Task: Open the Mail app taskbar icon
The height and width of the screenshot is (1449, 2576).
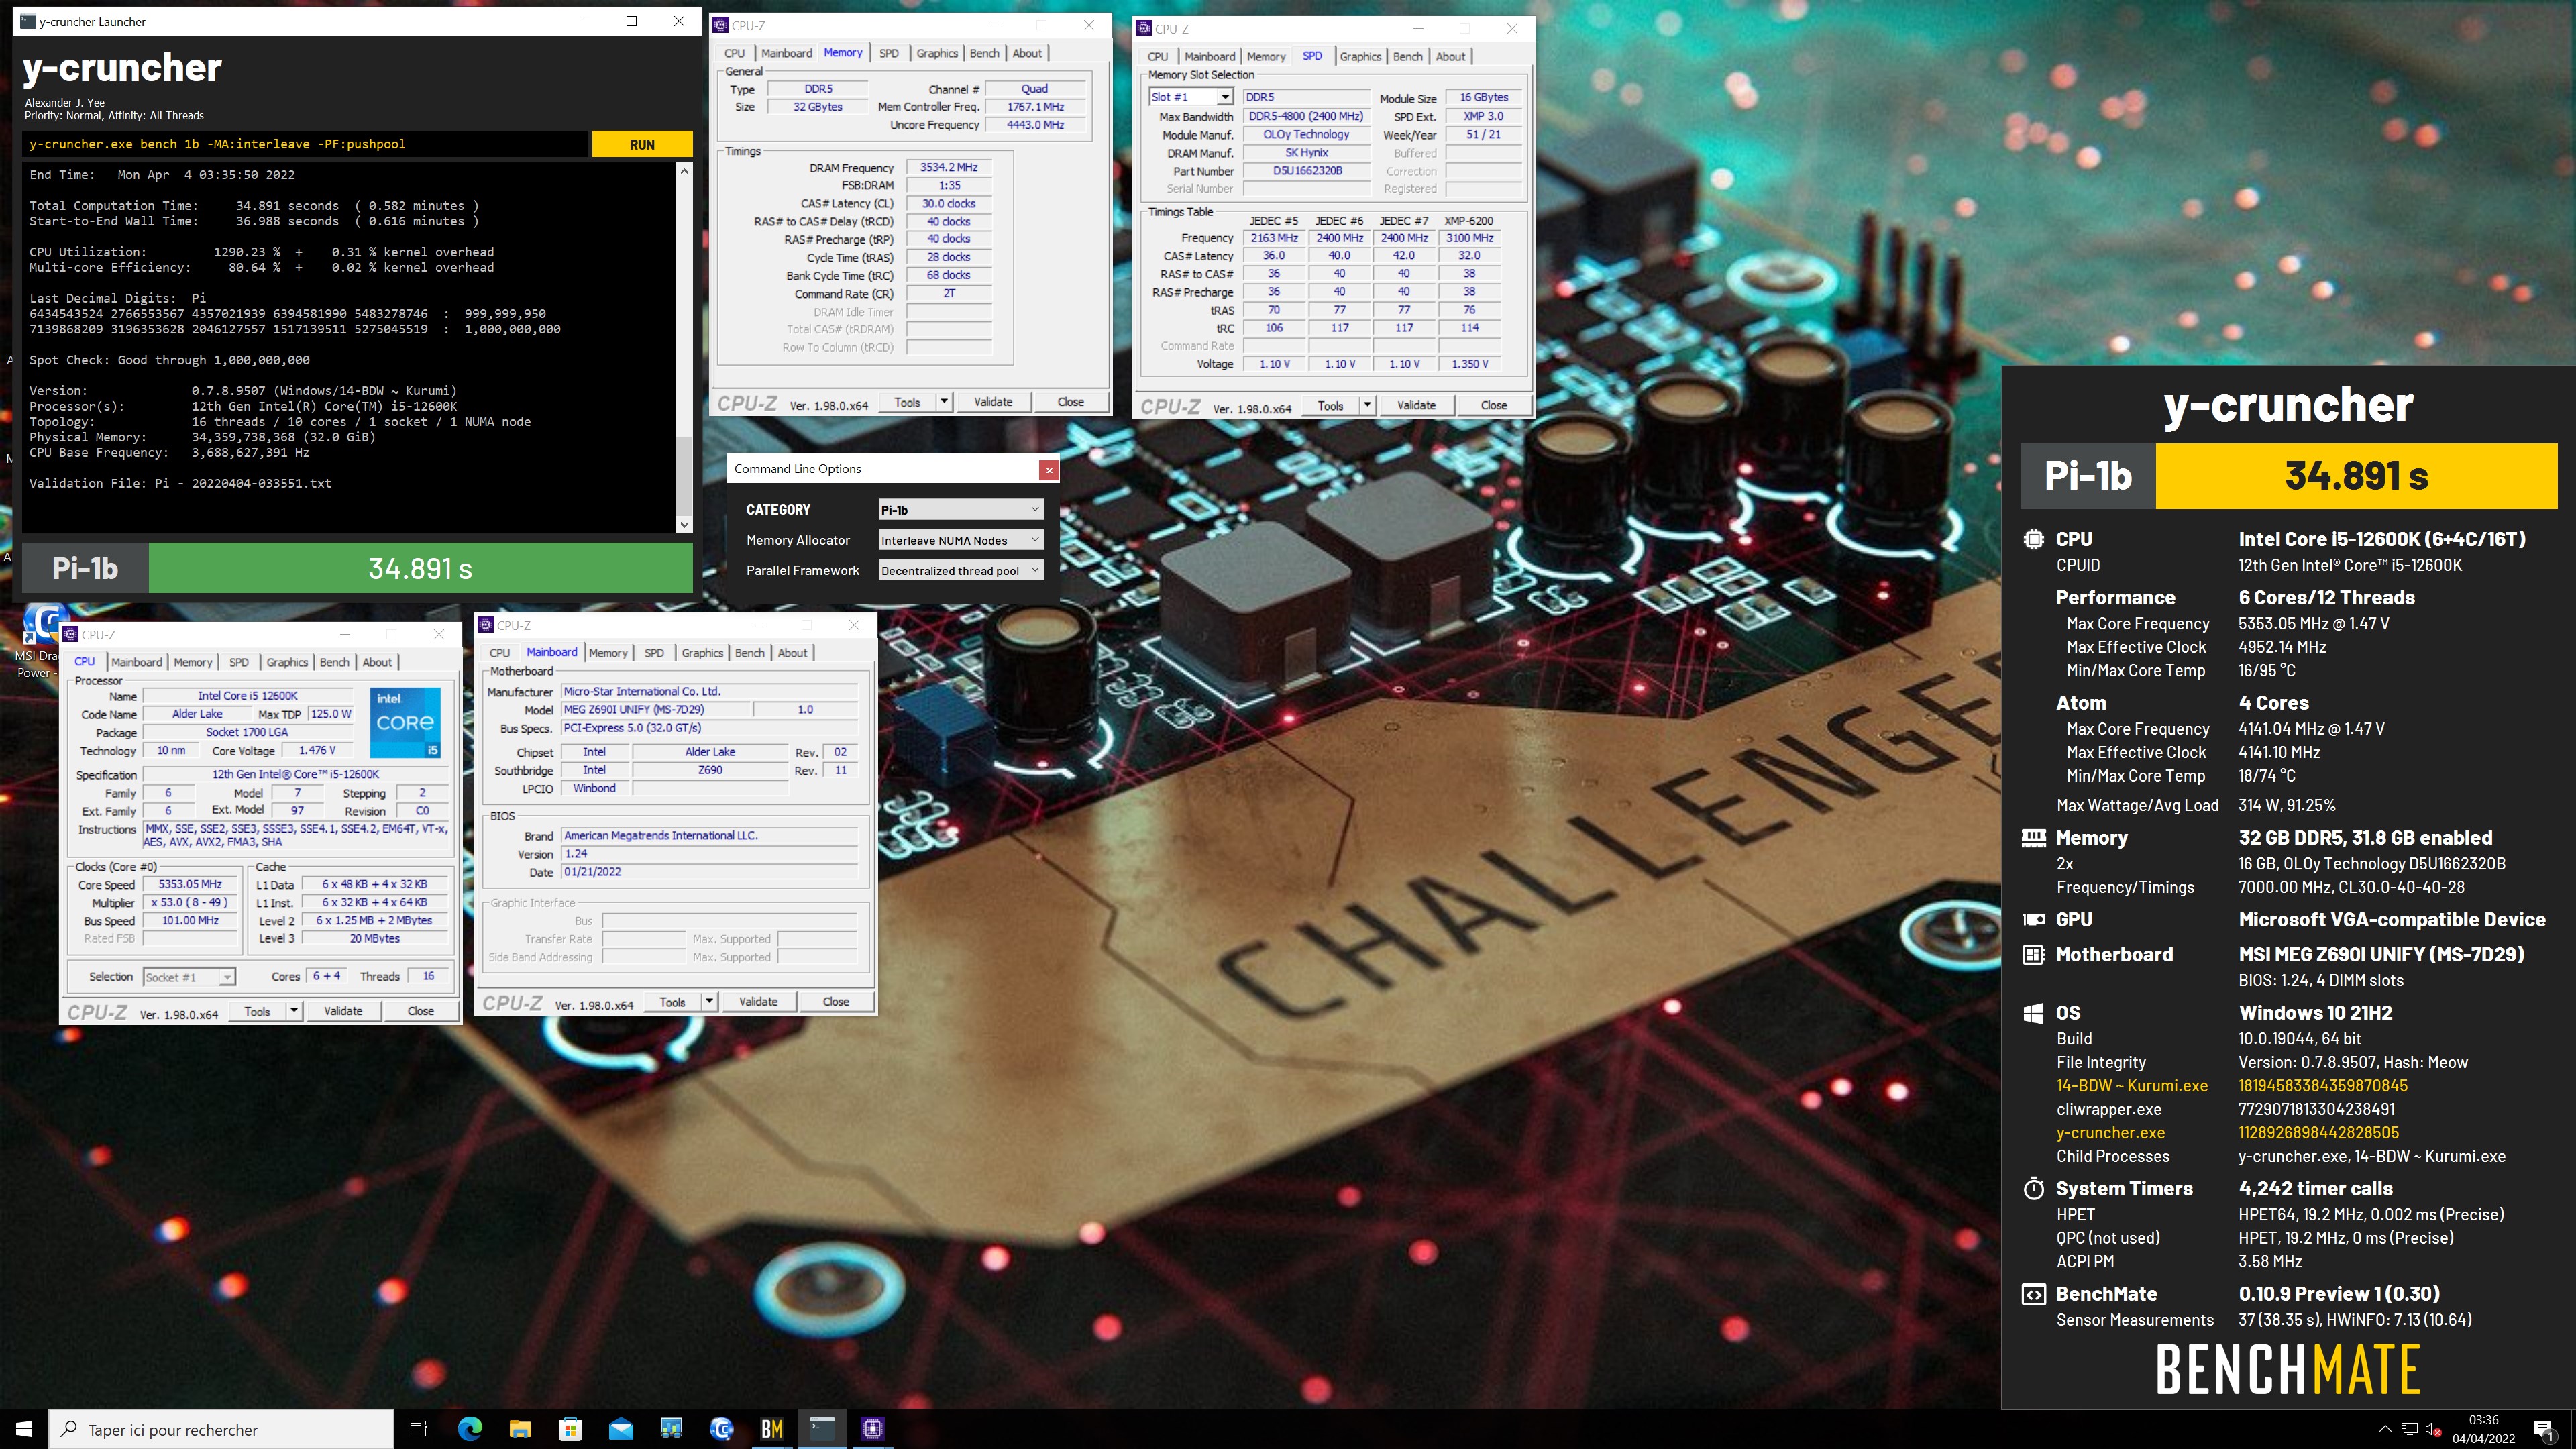Action: [621, 1429]
